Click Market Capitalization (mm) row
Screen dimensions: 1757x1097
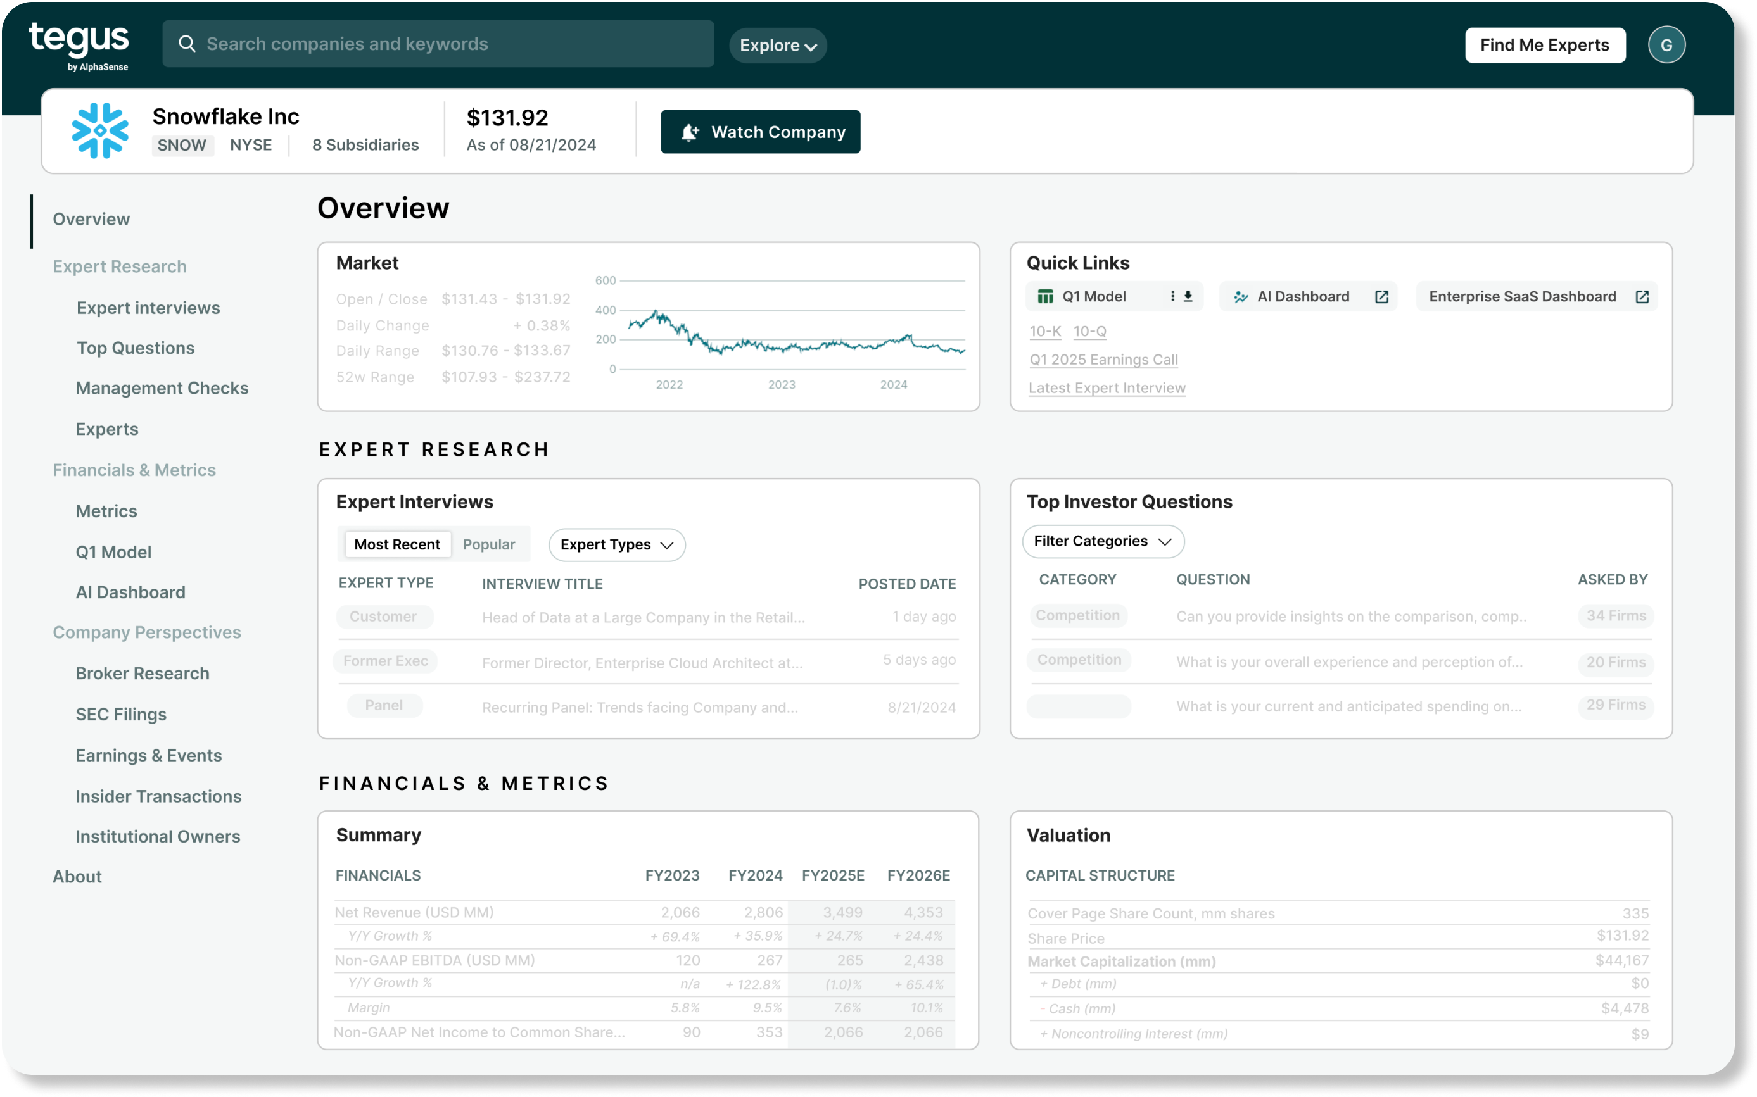tap(1338, 961)
